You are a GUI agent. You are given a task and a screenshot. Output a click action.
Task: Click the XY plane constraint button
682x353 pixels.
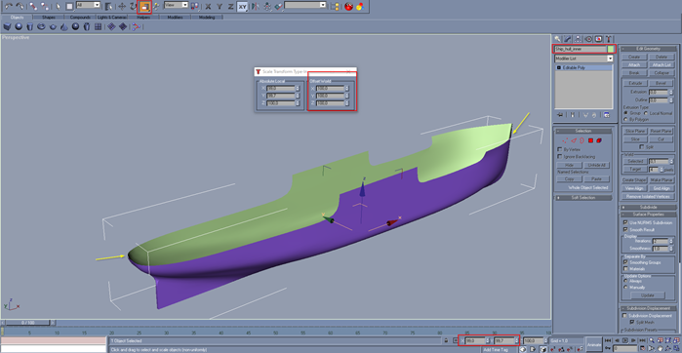[x=243, y=6]
